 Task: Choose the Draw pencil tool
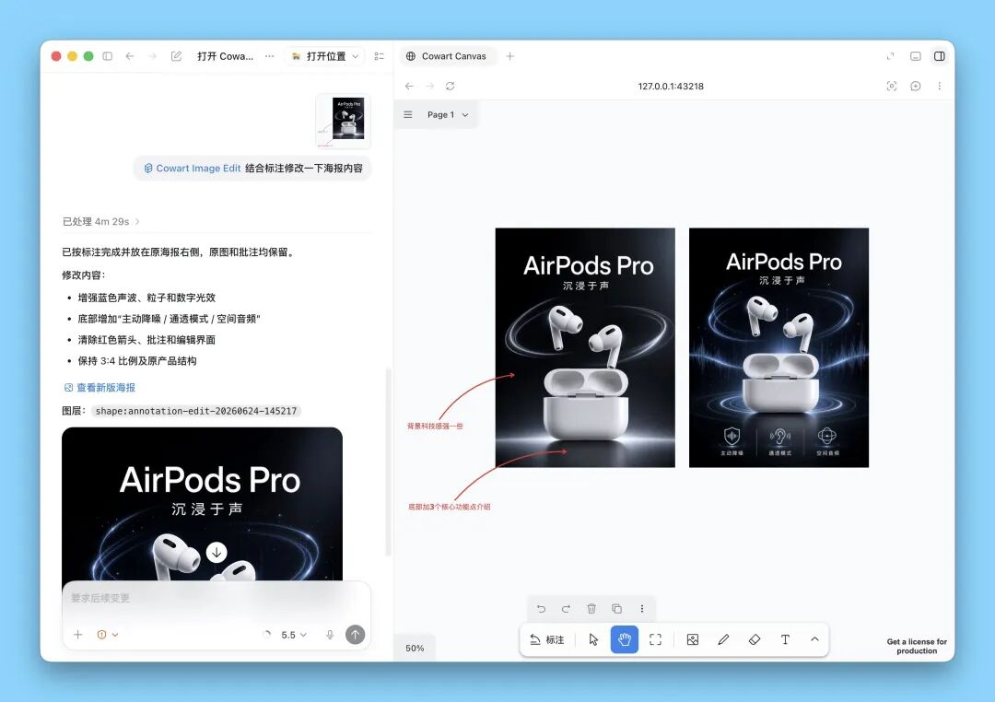pos(723,639)
